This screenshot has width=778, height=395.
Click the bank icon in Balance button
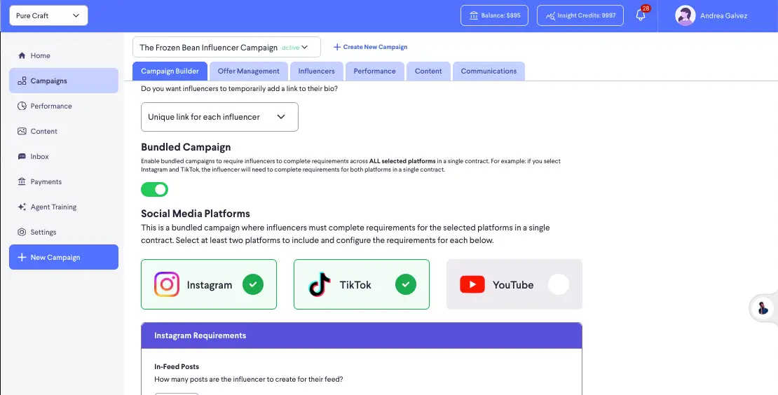[474, 15]
